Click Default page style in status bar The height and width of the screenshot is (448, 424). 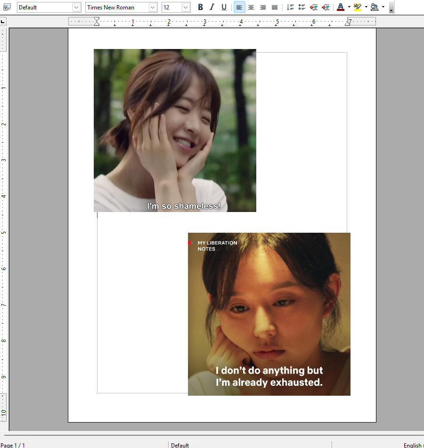click(x=180, y=445)
